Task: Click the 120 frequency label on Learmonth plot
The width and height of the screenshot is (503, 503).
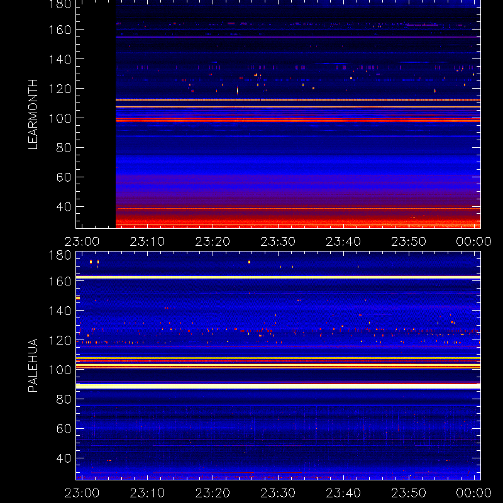Action: (x=60, y=89)
